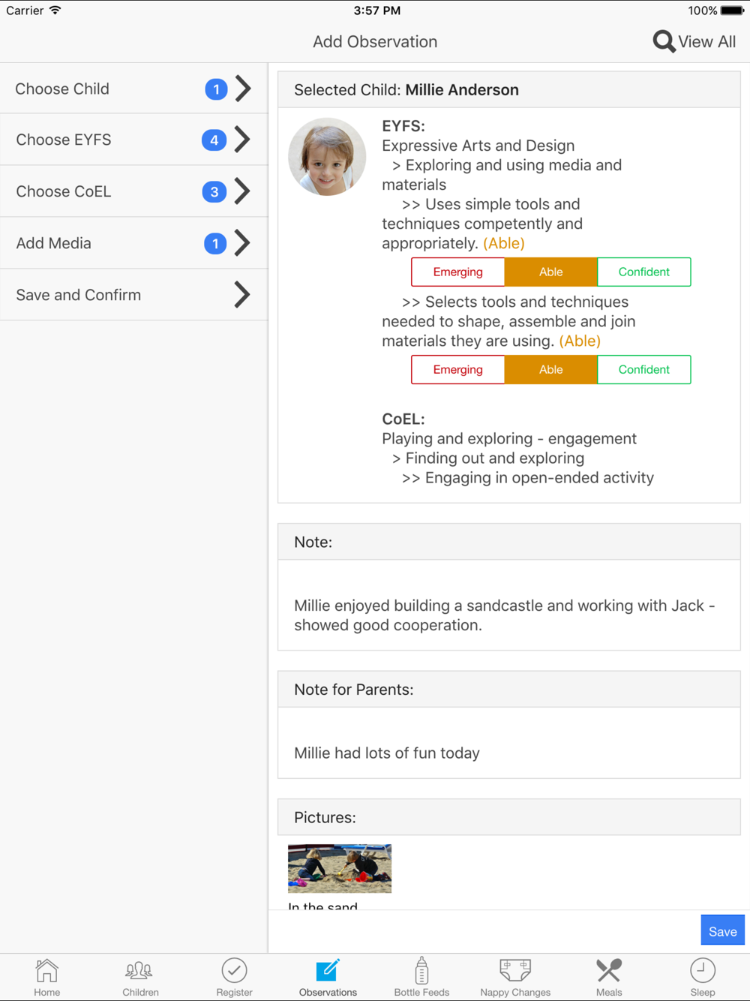Viewport: 750px width, 1001px height.
Task: Expand the Choose EYFS step chevron
Action: 242,140
